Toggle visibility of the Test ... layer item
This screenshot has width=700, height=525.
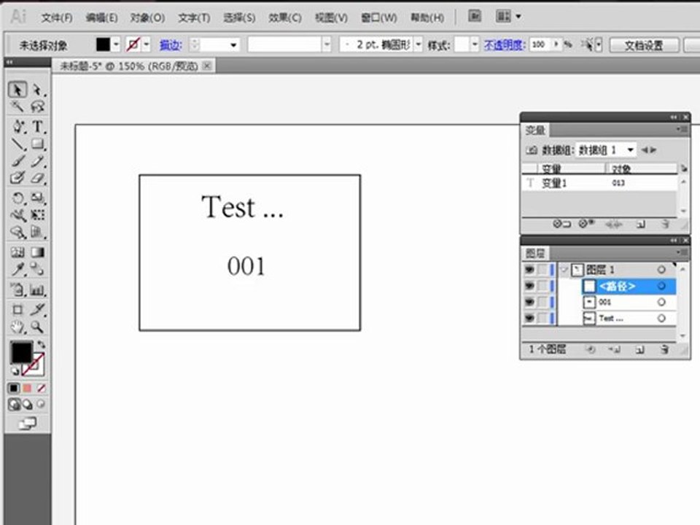pyautogui.click(x=529, y=319)
